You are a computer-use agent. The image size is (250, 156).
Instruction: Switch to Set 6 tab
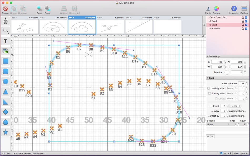(x=167, y=25)
